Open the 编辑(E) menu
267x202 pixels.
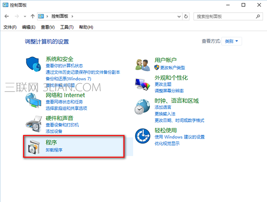click(x=28, y=27)
